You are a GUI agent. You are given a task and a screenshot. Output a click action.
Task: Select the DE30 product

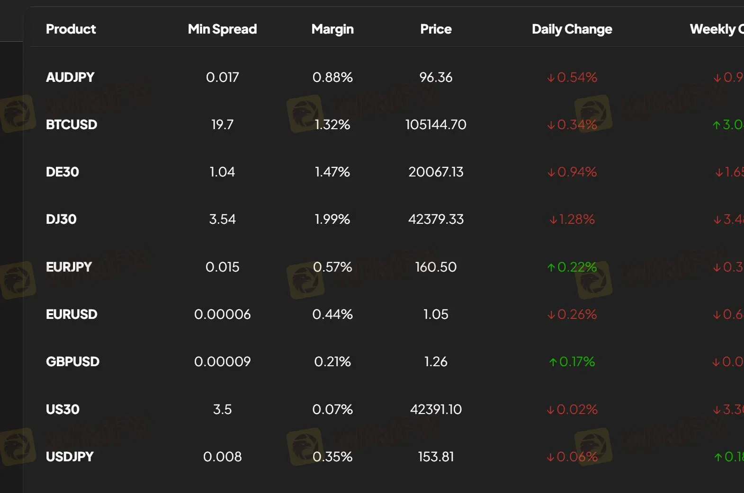[x=63, y=172]
